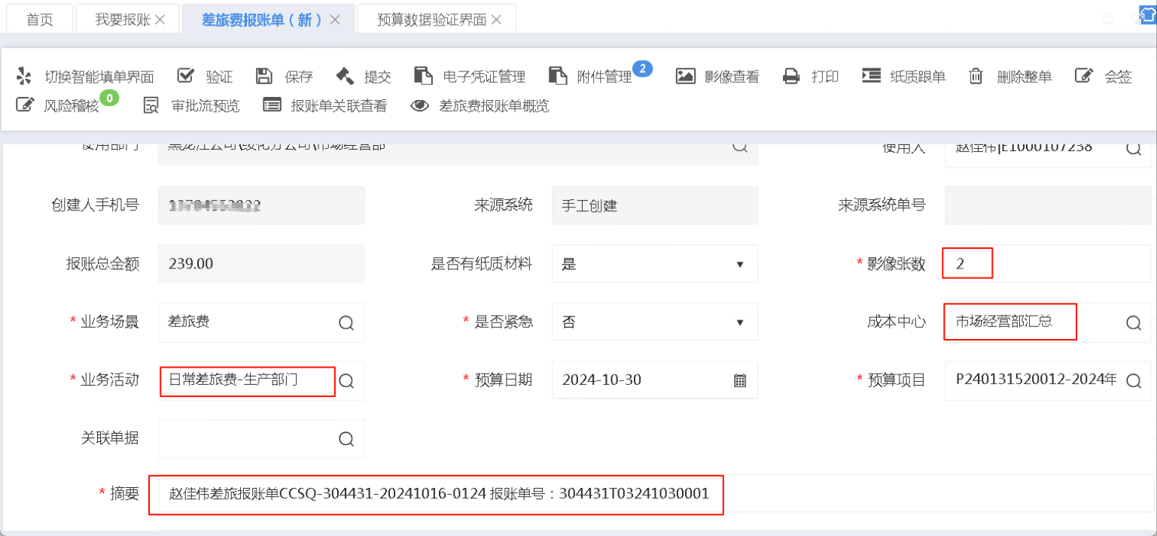
Task: Click the 预算日期 date field
Action: point(655,380)
